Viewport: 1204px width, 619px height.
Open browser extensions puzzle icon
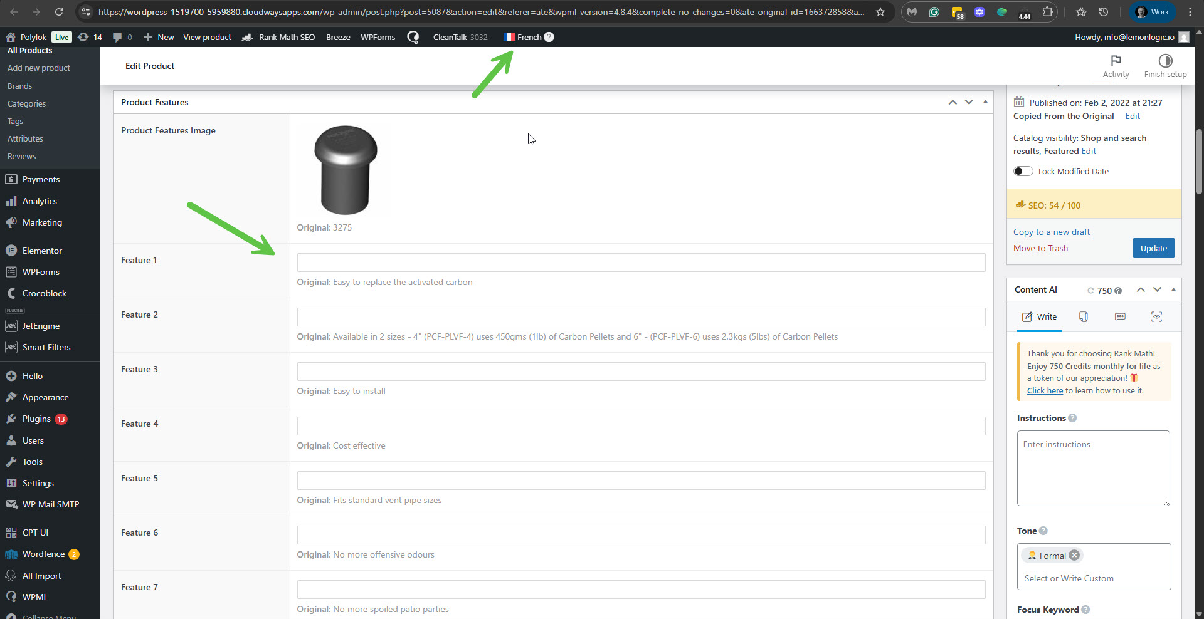[x=1047, y=12]
